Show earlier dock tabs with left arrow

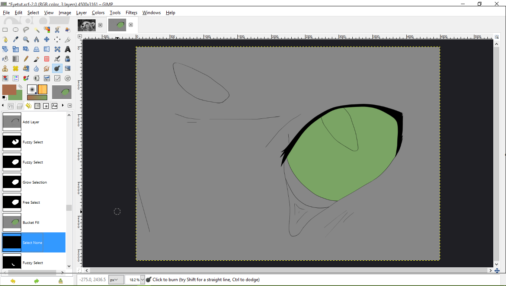pos(3,105)
